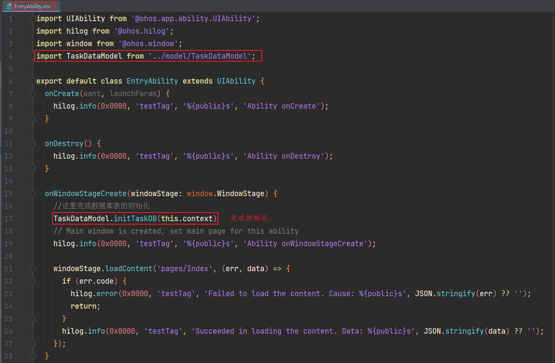Click the fold end marker on line 13
555x363 pixels.
coord(32,169)
